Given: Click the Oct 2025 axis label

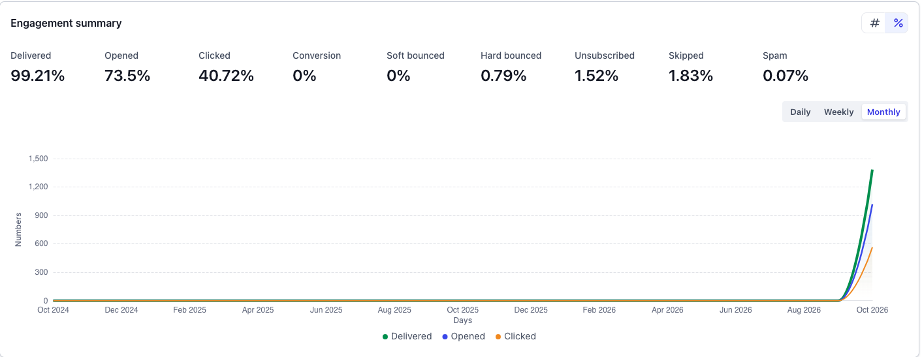Looking at the screenshot, I should [462, 310].
